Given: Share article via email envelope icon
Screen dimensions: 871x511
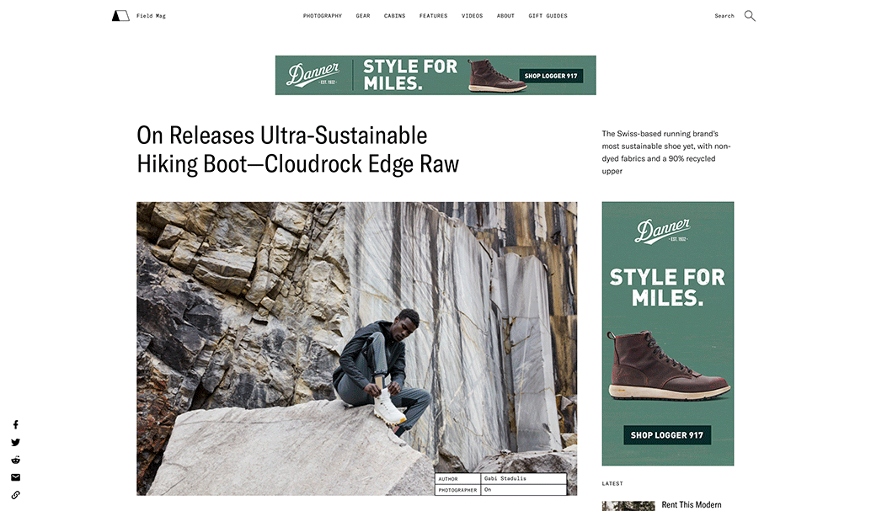Looking at the screenshot, I should click(x=15, y=477).
